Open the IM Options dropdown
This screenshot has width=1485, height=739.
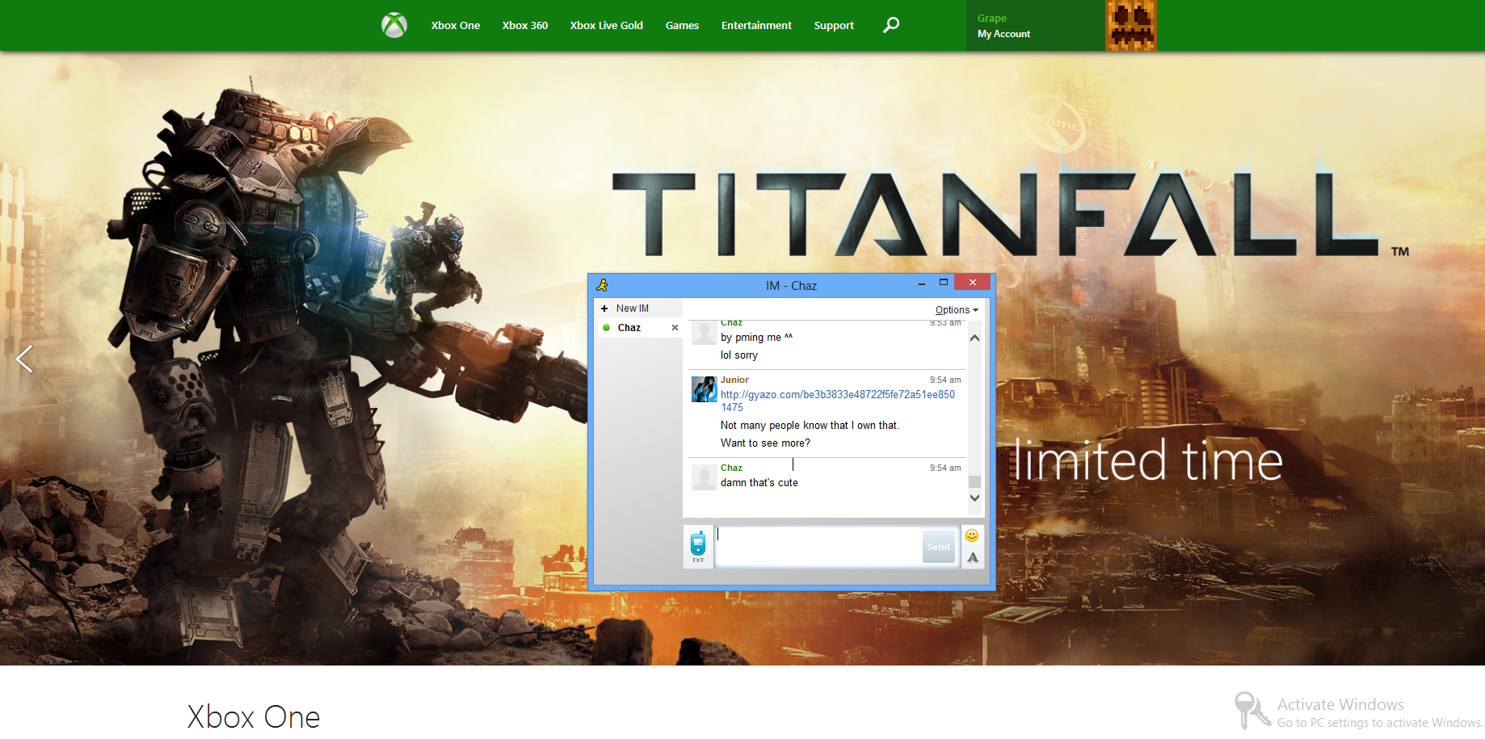(957, 310)
